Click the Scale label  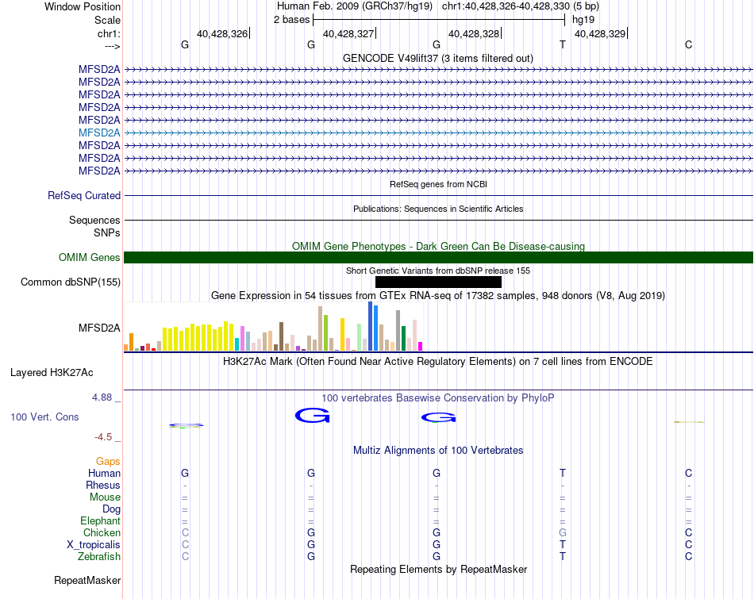pyautogui.click(x=107, y=20)
